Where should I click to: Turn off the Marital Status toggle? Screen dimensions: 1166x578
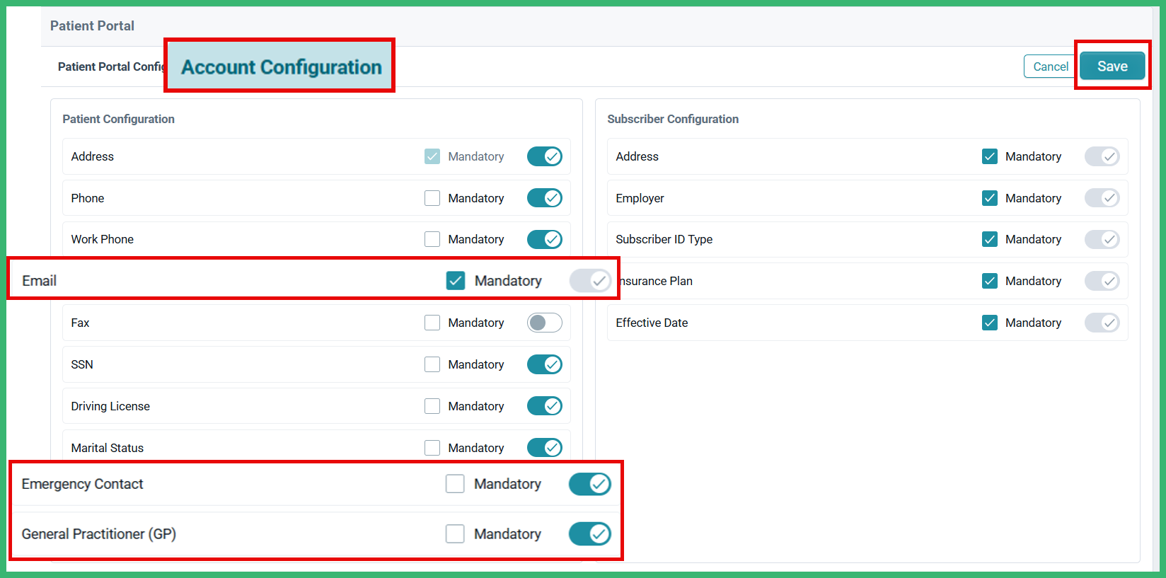pos(544,447)
